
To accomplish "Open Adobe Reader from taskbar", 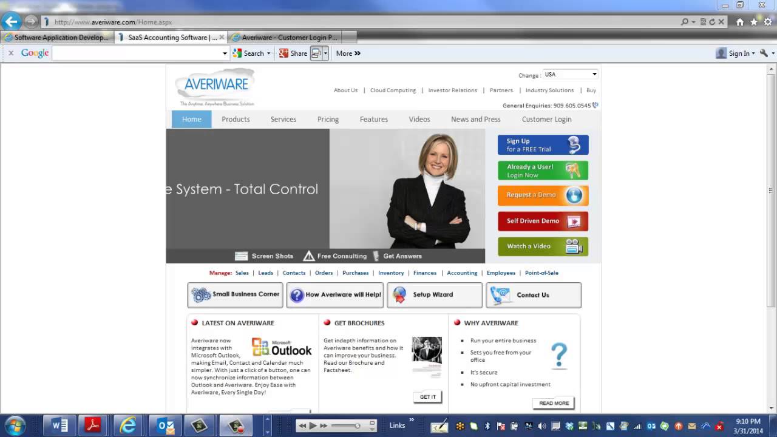I will [x=92, y=425].
